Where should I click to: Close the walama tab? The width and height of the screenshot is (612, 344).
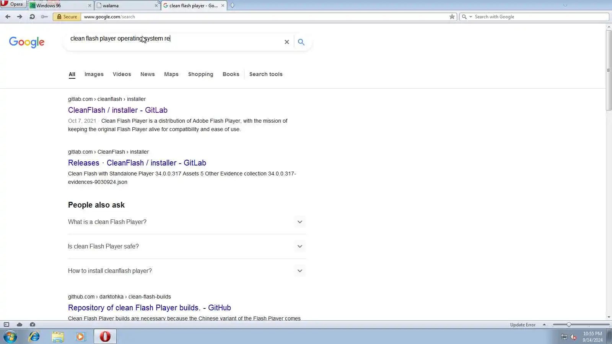pos(156,5)
